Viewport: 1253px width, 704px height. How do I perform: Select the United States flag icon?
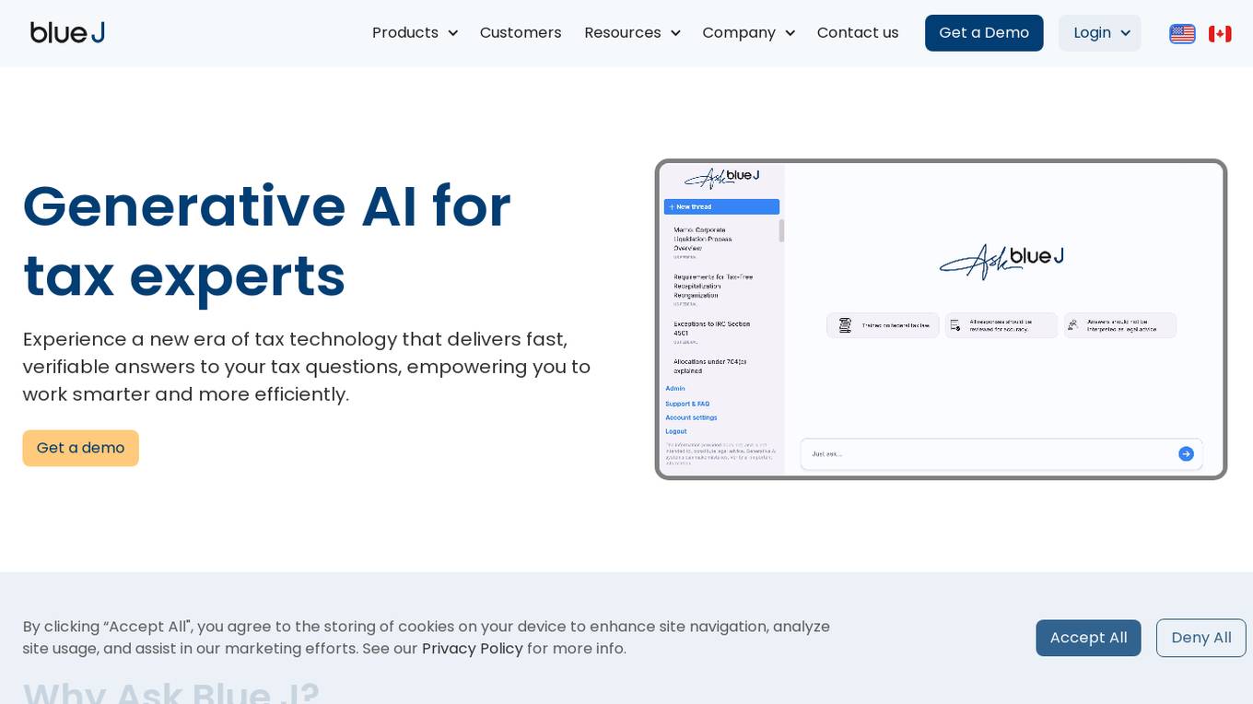pos(1182,34)
